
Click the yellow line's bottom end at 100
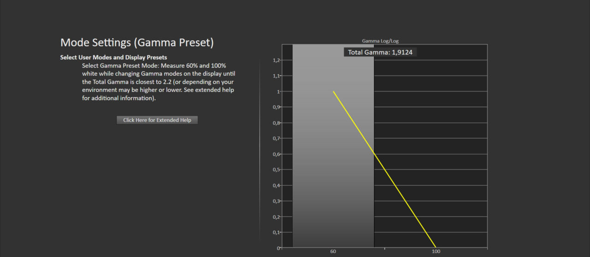pos(435,247)
